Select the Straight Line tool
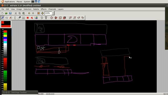The width and height of the screenshot is (168, 95). [x=15, y=18]
